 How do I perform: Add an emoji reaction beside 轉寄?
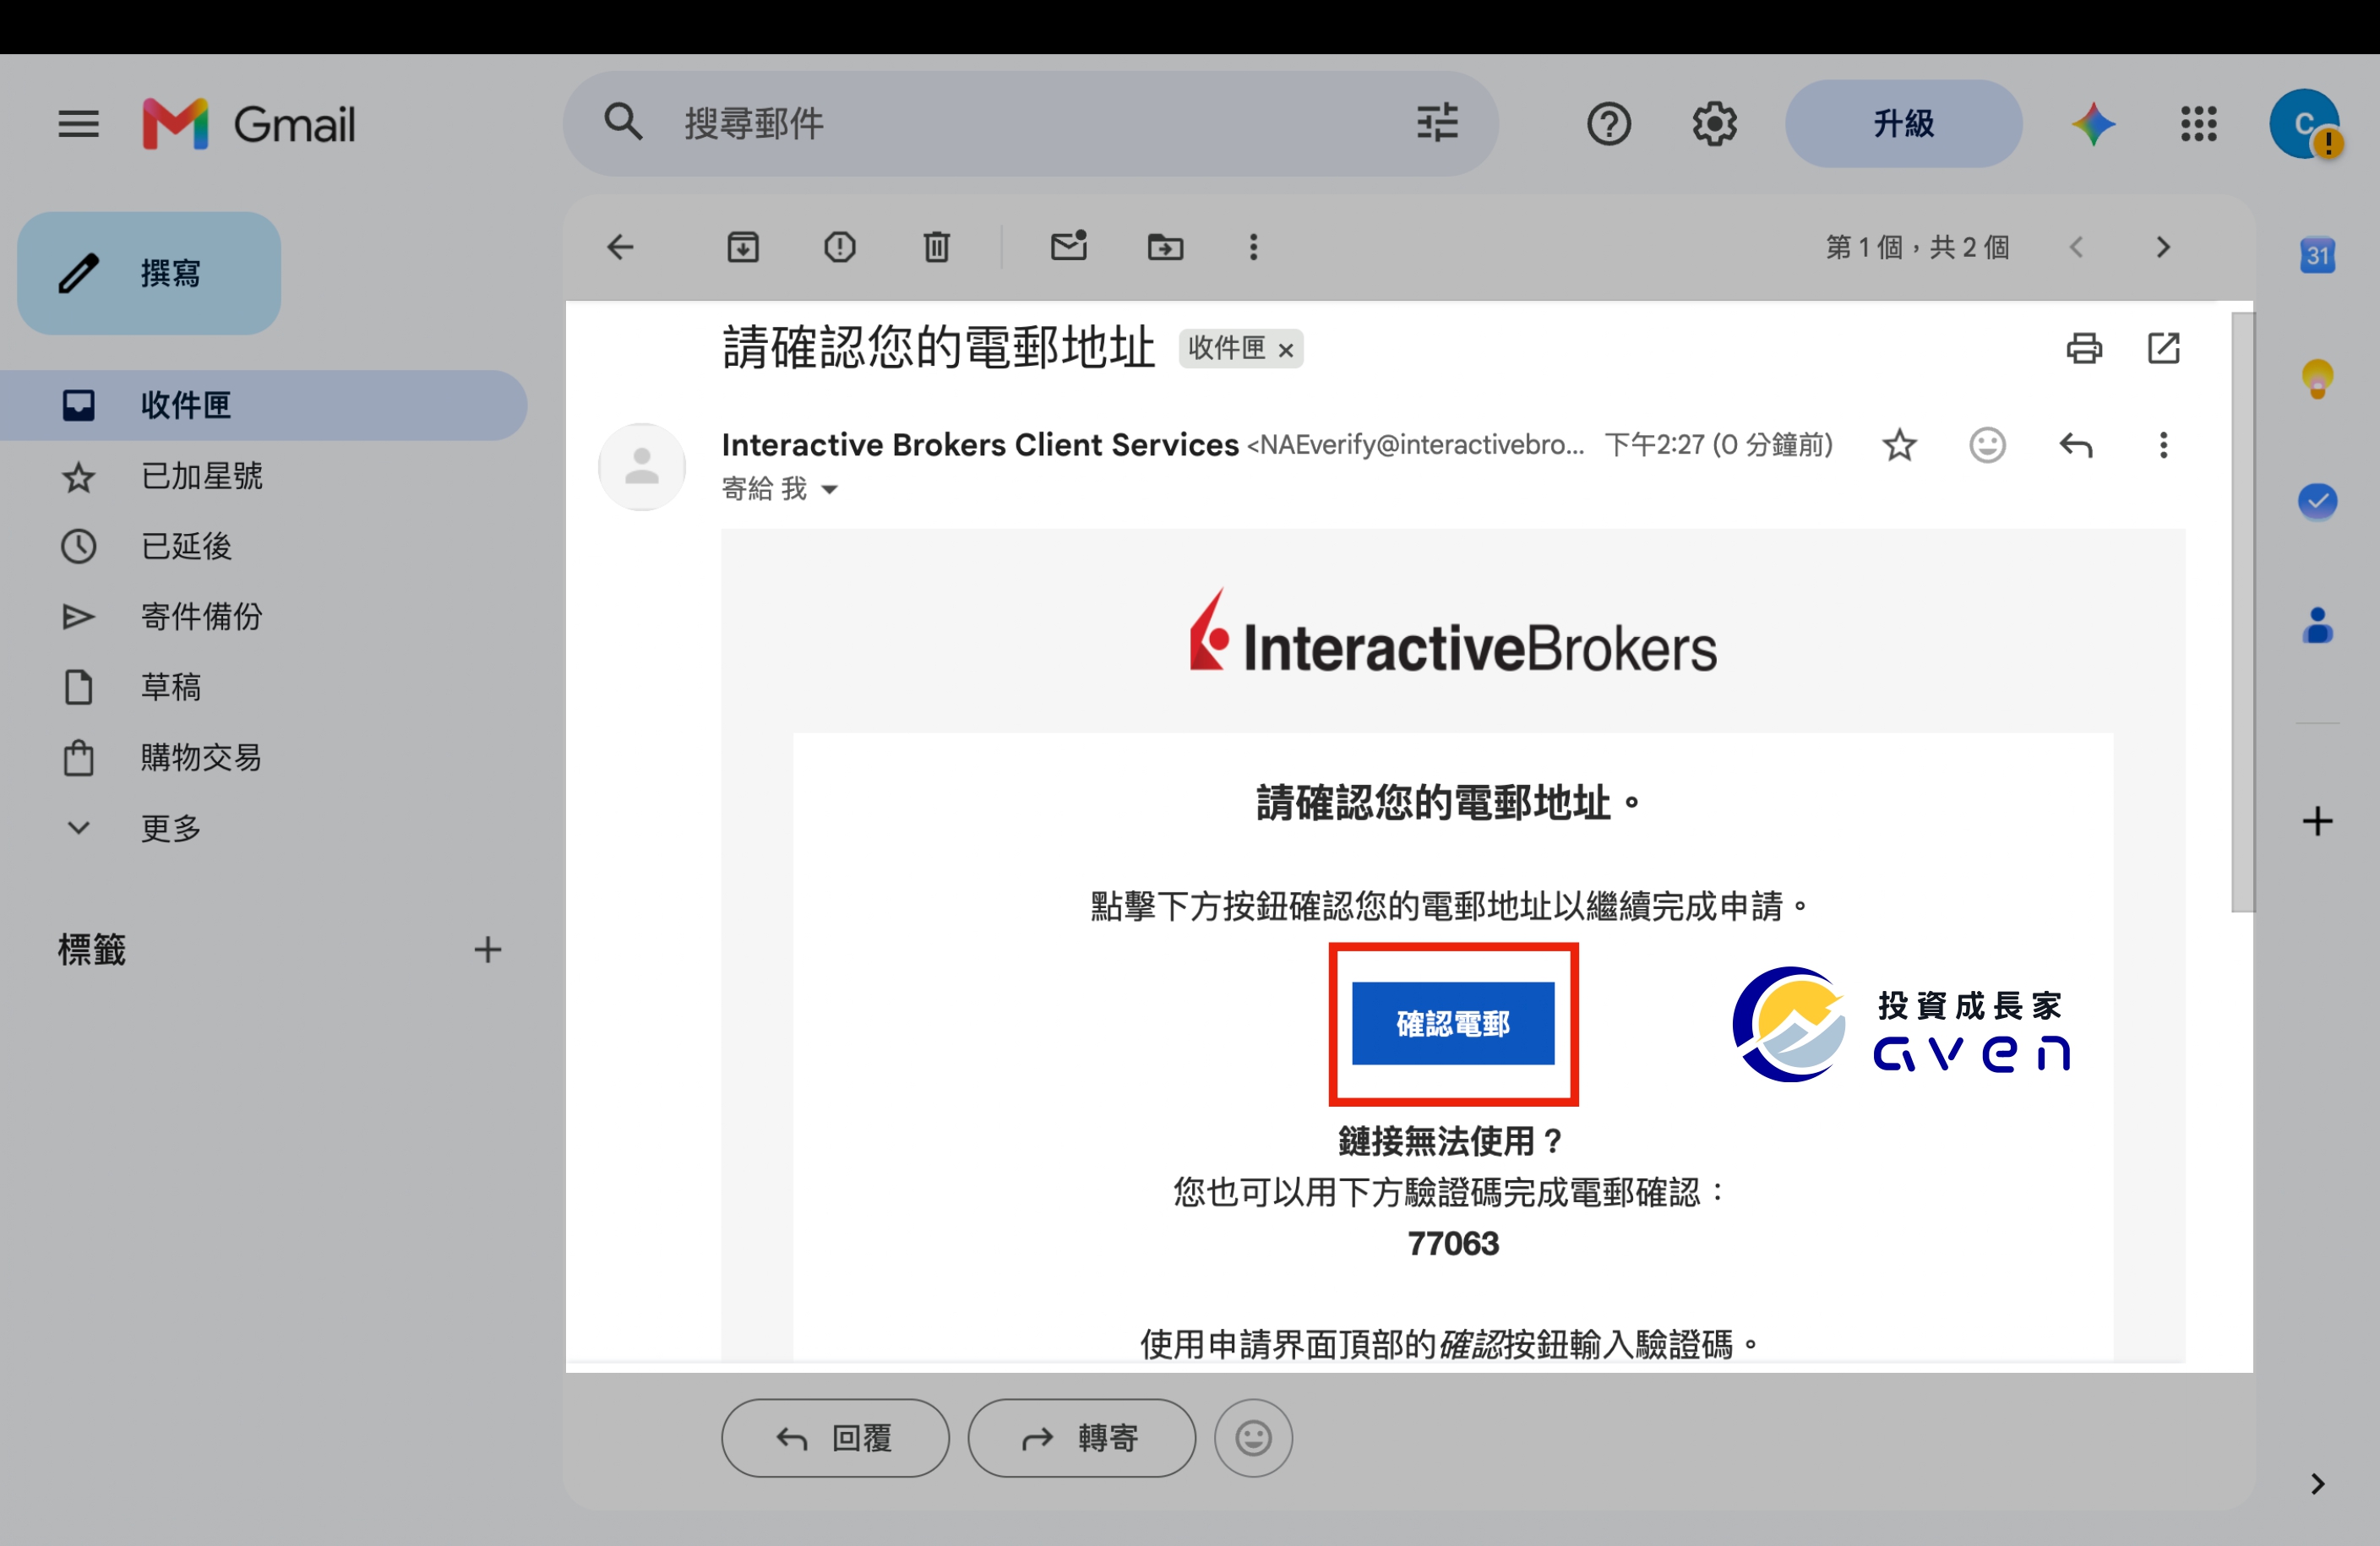coord(1253,1438)
